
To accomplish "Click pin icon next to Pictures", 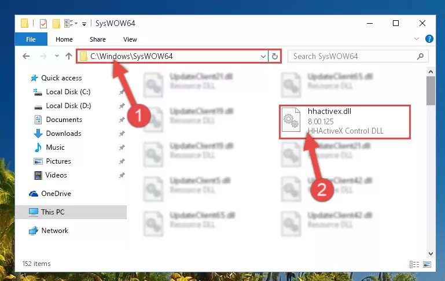I will tap(122, 161).
